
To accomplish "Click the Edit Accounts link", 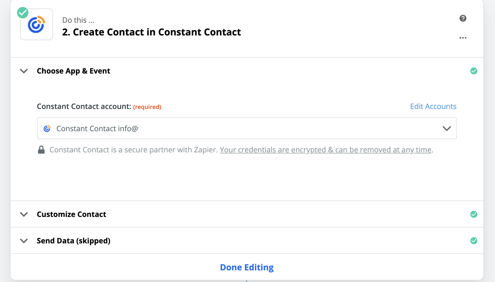I will pyautogui.click(x=433, y=106).
